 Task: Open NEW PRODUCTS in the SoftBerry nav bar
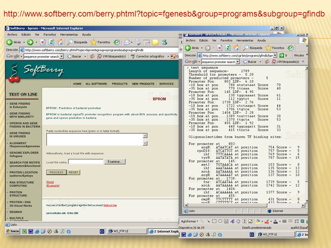tap(143, 84)
